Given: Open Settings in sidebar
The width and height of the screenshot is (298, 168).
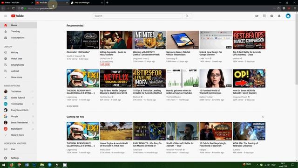Looking at the screenshot, I should coord(19,158).
